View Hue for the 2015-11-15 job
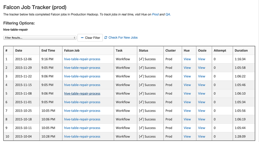Image resolution: width=259 pixels, height=142 pixels. [x=187, y=85]
